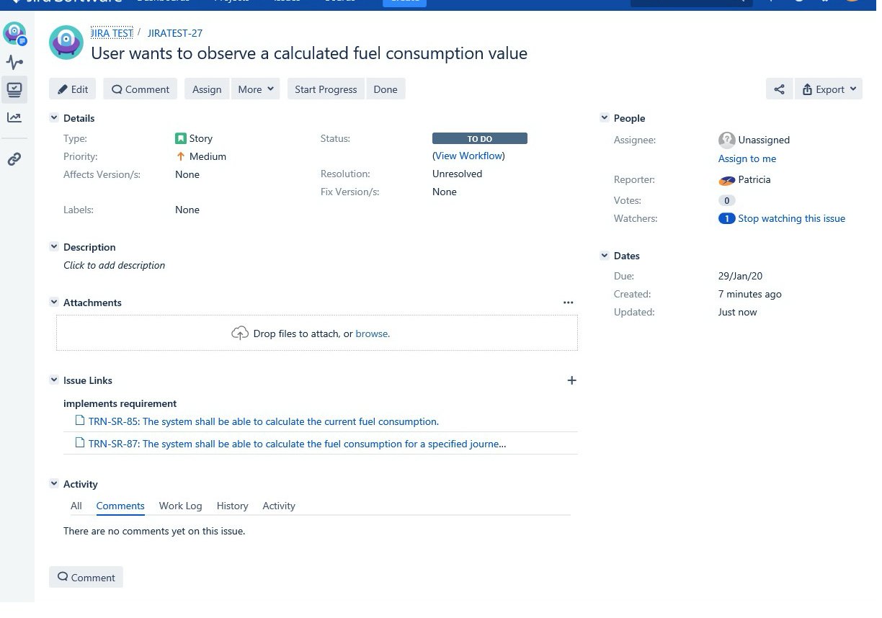Open the Share icon near Export
The height and width of the screenshot is (618, 882).
coord(779,89)
